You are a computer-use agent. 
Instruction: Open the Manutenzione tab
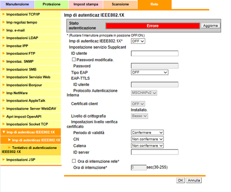[x=17, y=4]
